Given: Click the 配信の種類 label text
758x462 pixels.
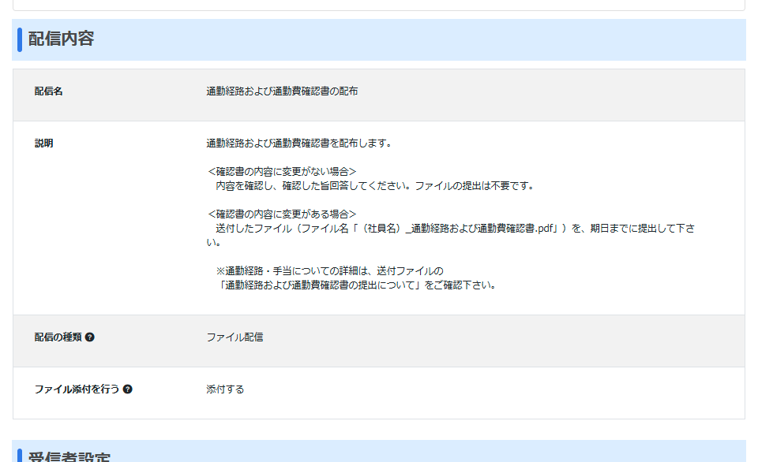Looking at the screenshot, I should 58,337.
